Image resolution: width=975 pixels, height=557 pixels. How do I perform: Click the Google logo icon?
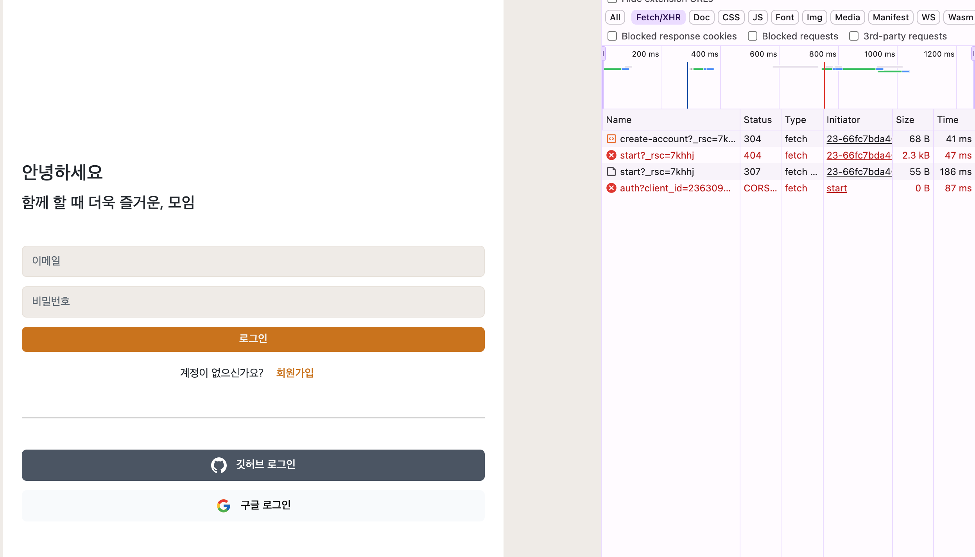[224, 505]
